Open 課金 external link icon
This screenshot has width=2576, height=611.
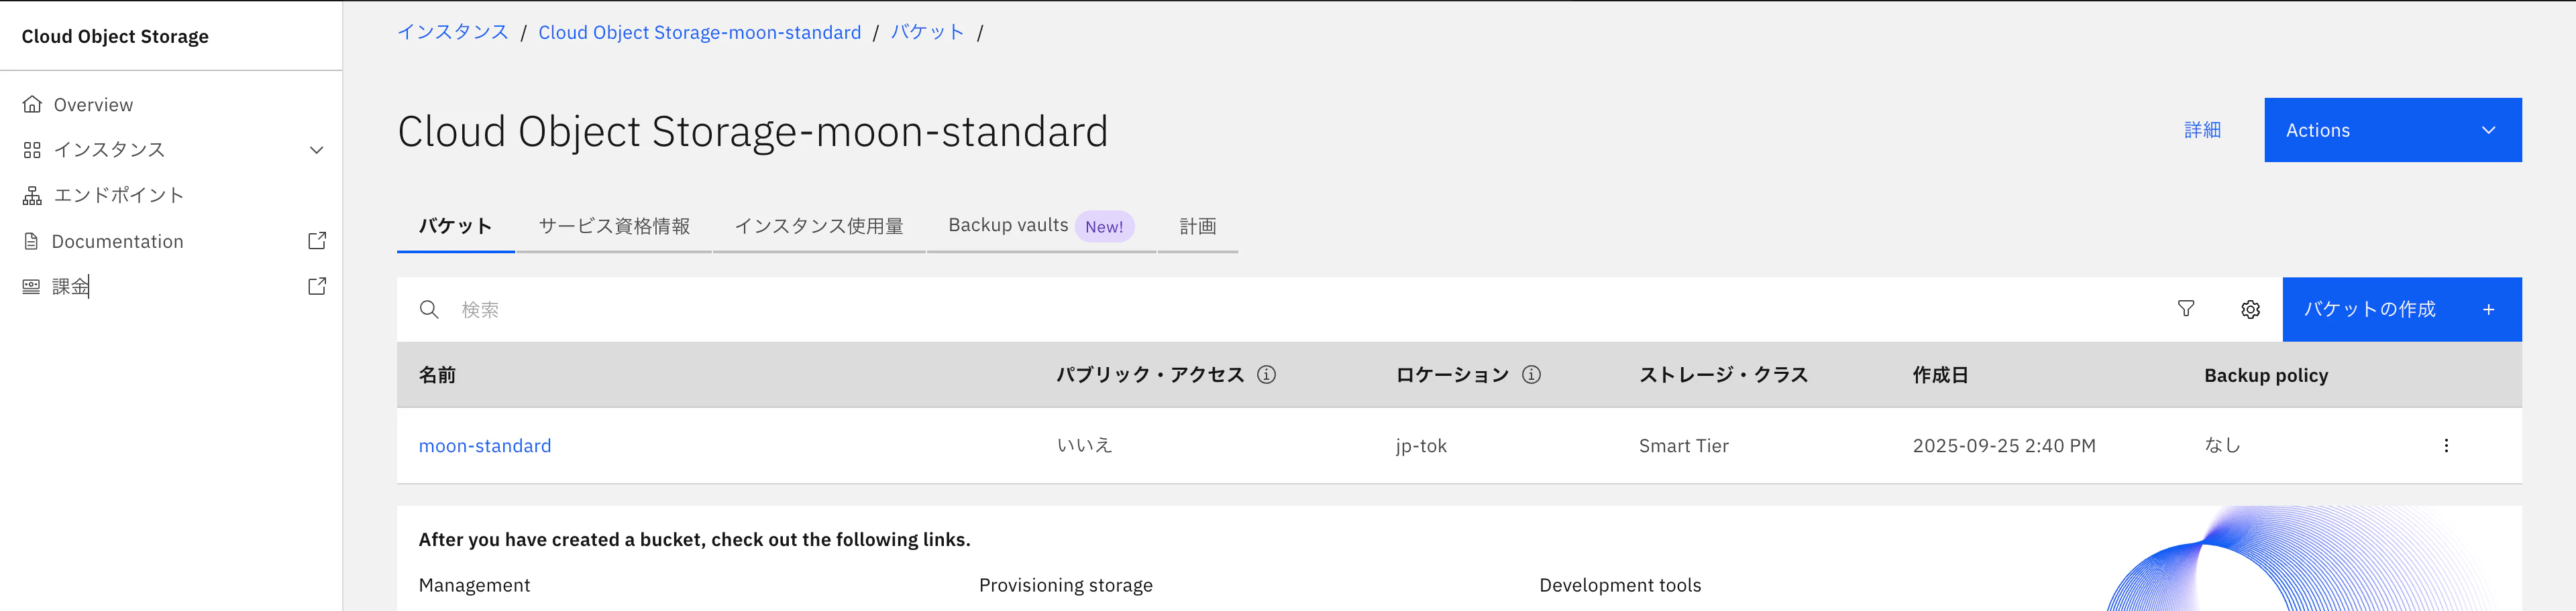click(317, 287)
